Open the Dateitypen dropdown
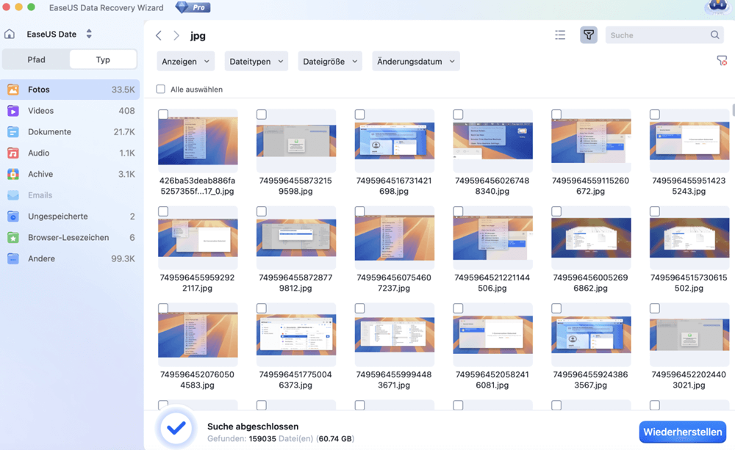 tap(256, 61)
